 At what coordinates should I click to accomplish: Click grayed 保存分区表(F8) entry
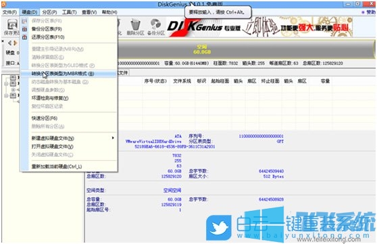coord(47,21)
